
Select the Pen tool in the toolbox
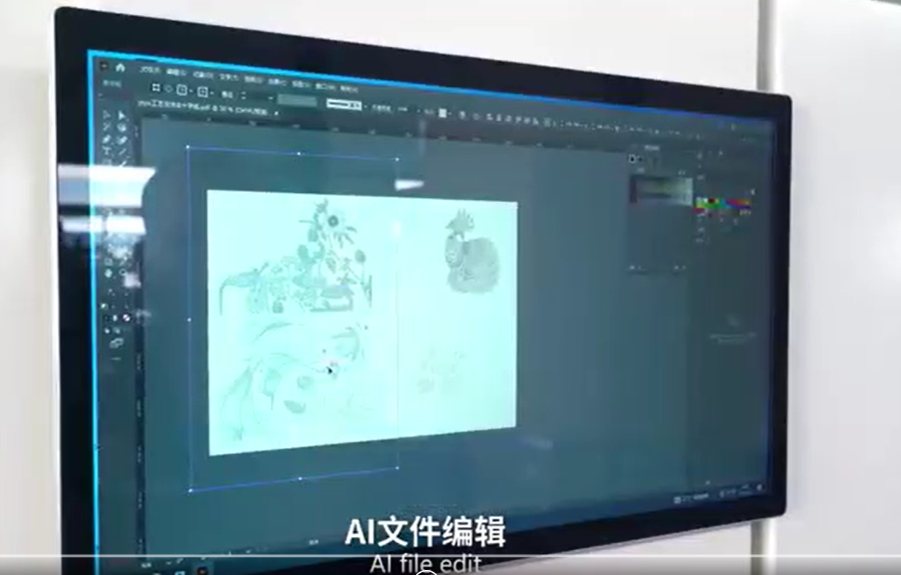(x=107, y=138)
